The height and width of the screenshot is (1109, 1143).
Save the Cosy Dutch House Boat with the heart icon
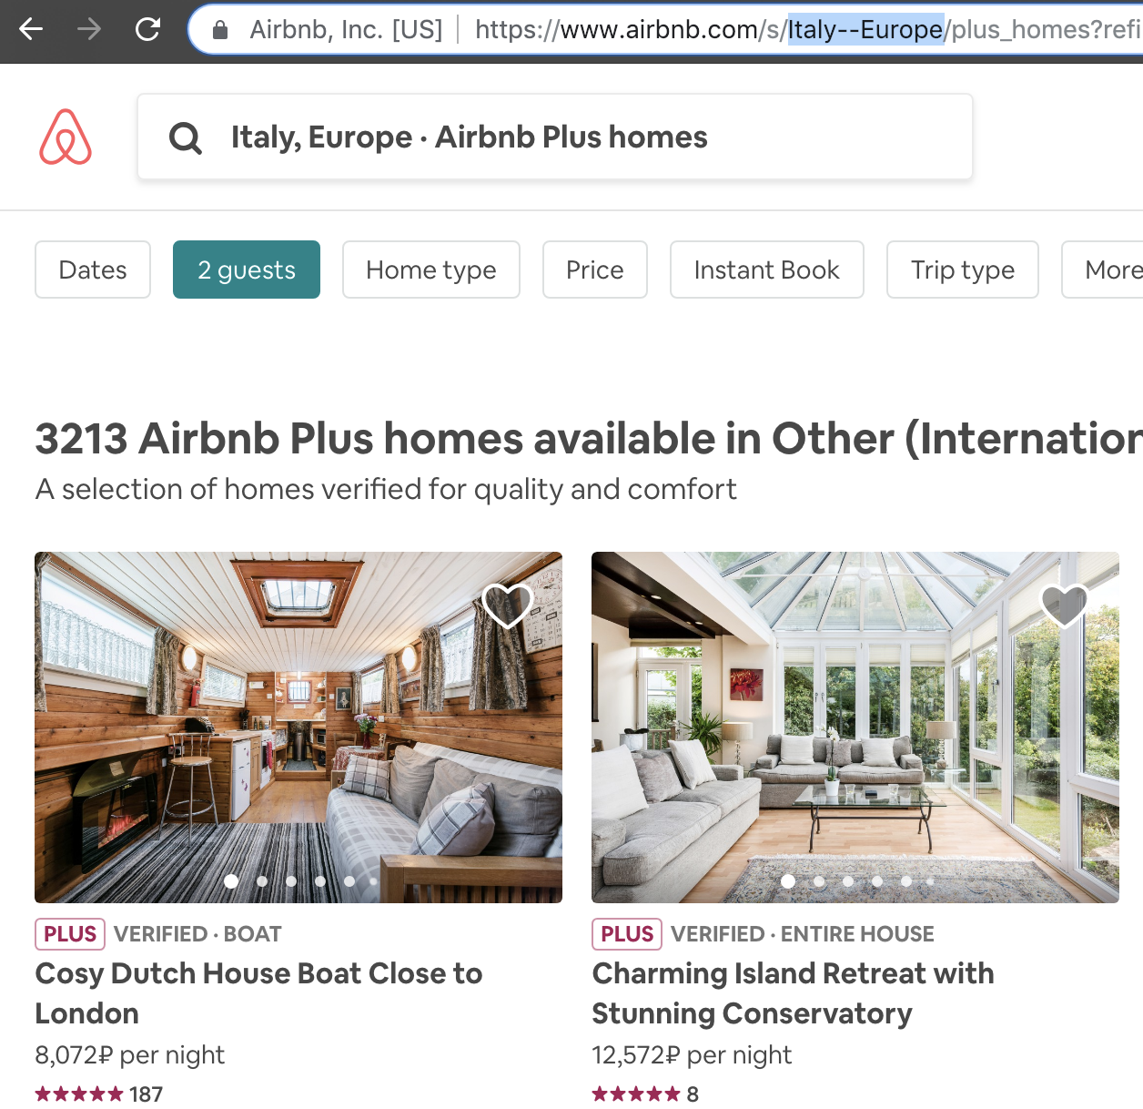pyautogui.click(x=507, y=605)
